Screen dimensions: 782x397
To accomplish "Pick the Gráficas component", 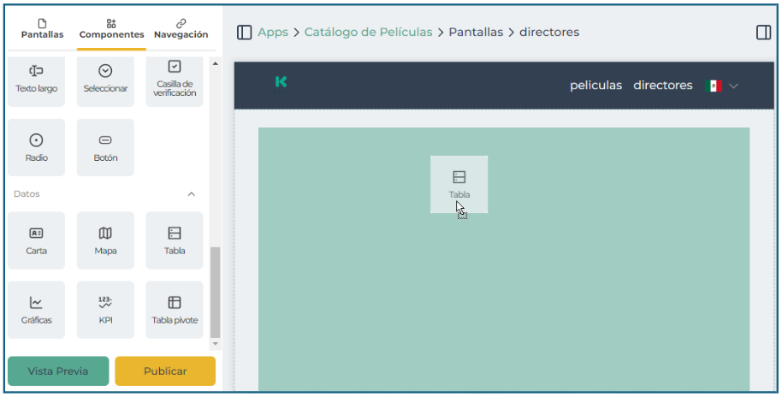I will coord(36,310).
